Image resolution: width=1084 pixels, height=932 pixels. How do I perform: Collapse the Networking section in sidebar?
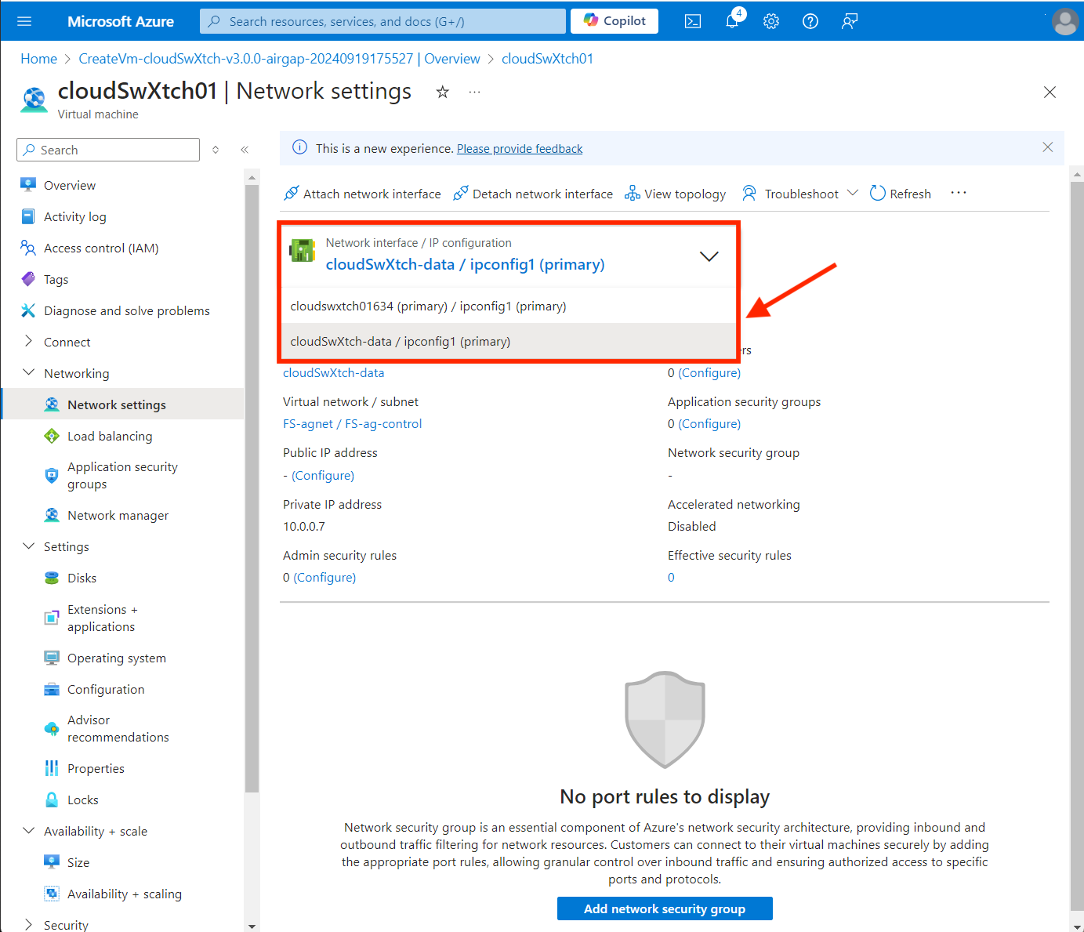[x=29, y=373]
